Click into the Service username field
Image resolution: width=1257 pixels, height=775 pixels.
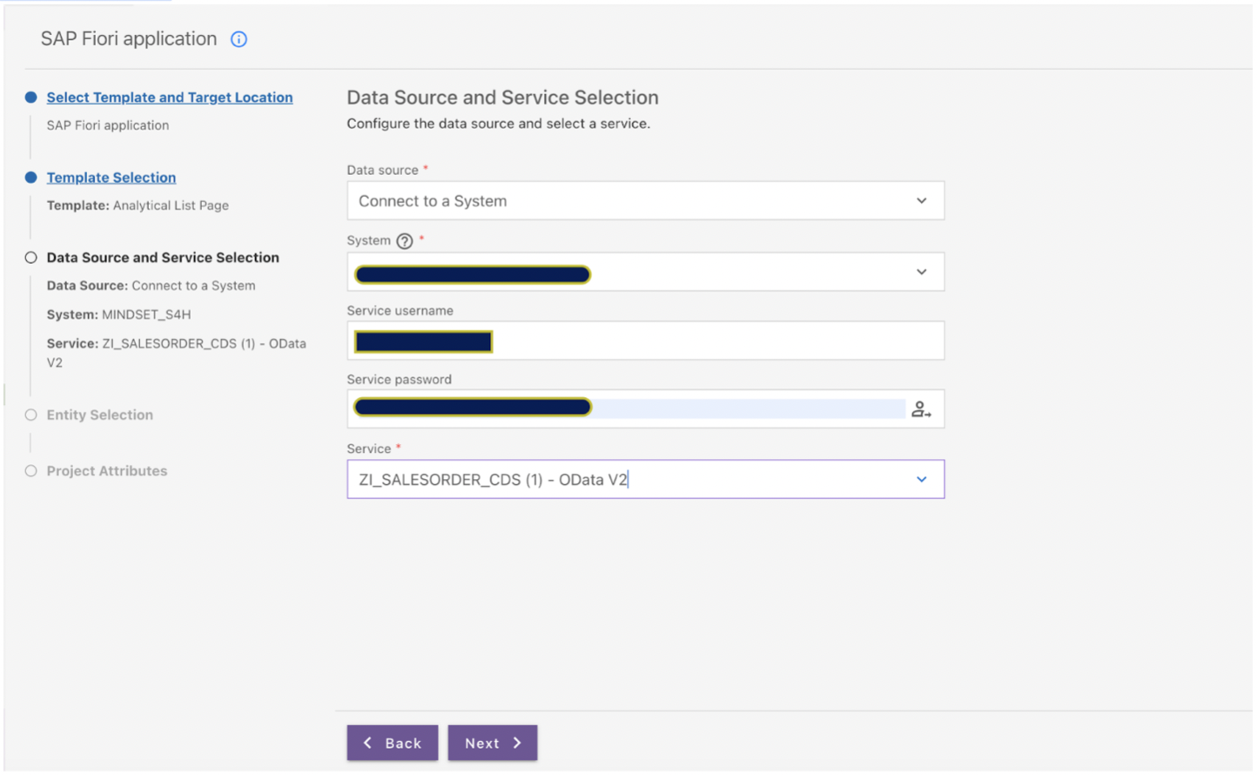646,340
